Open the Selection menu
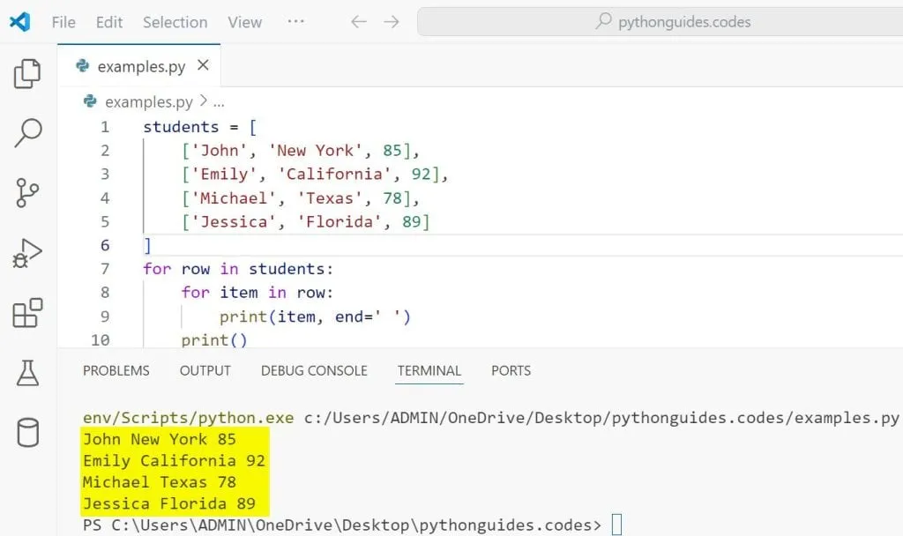The image size is (903, 536). [175, 22]
